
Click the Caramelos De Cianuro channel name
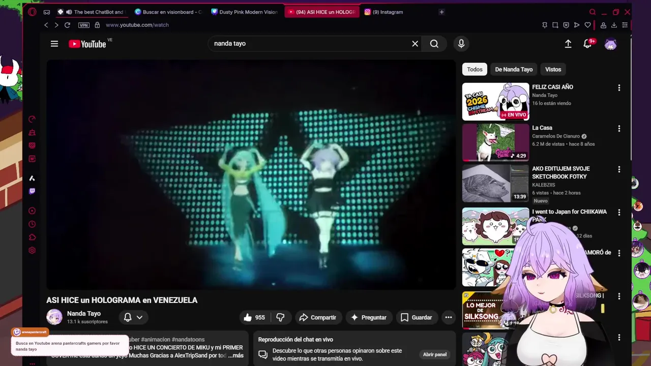[556, 136]
